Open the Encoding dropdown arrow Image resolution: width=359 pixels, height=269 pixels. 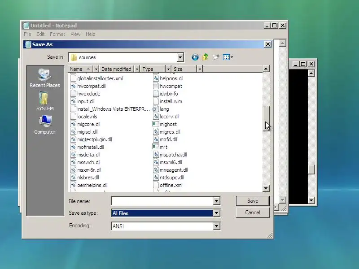tap(216, 226)
